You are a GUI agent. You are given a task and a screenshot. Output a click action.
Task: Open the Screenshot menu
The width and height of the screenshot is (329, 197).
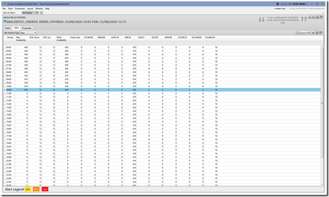[x=20, y=9]
